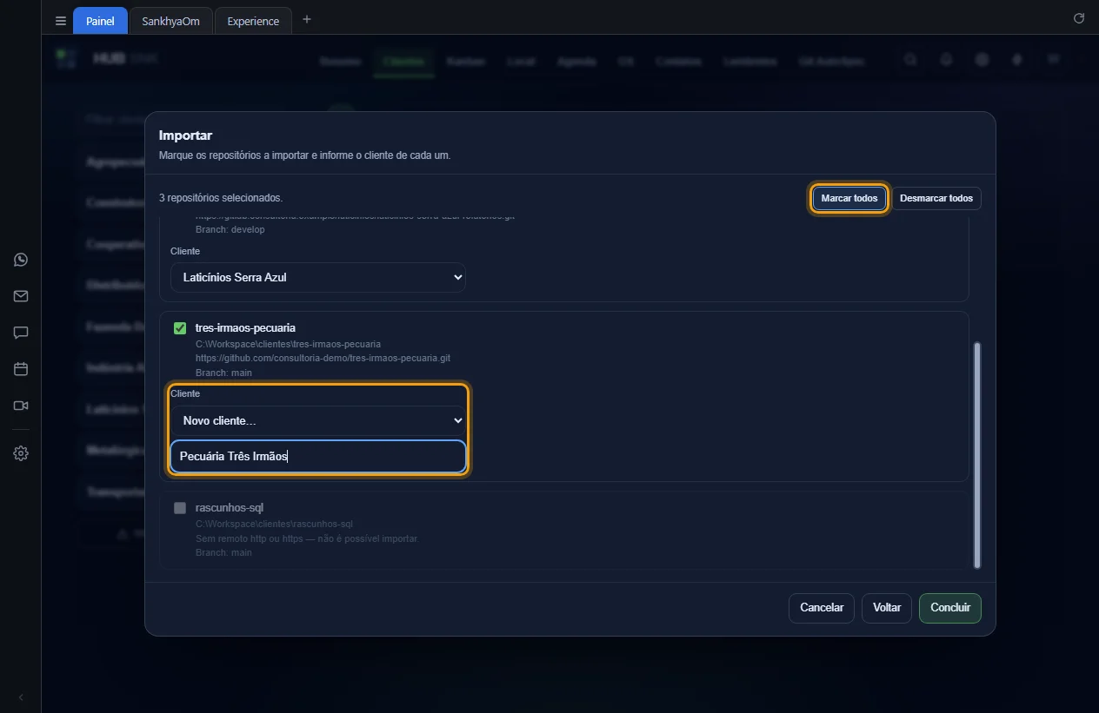This screenshot has width=1099, height=713.
Task: Cancel the import dialog
Action: pyautogui.click(x=822, y=608)
